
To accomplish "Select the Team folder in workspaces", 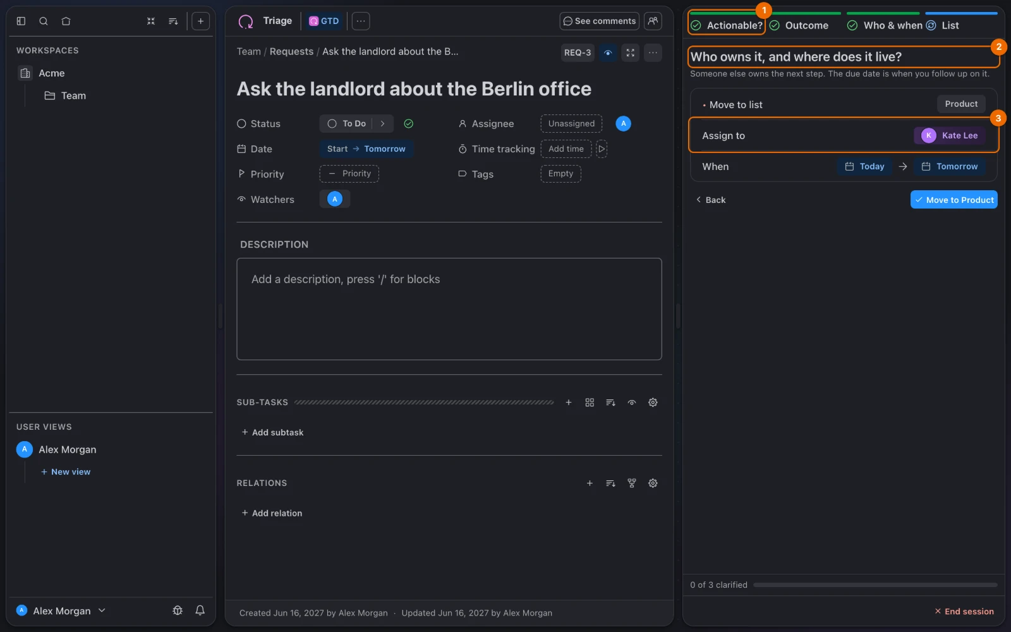I will pos(65,96).
